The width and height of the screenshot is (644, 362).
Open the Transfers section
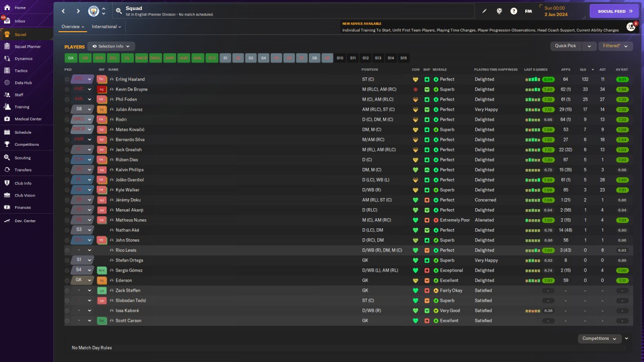pos(23,170)
